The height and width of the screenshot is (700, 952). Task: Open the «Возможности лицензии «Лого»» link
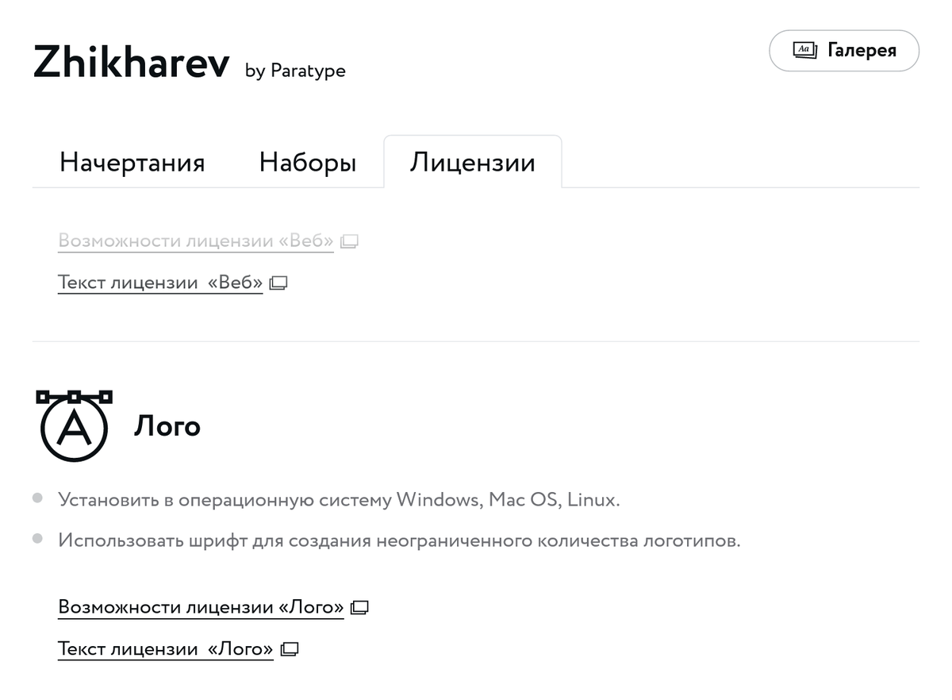(x=200, y=606)
